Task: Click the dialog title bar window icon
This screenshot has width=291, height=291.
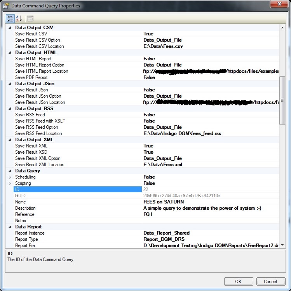Action: click(x=6, y=6)
